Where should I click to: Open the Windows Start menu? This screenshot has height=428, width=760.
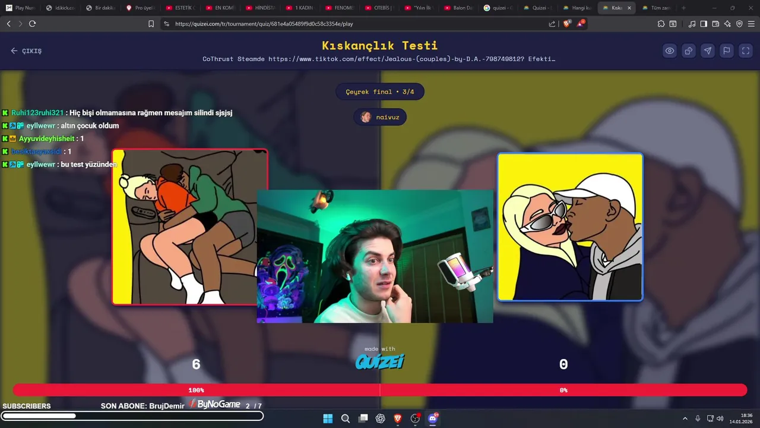[x=328, y=418]
